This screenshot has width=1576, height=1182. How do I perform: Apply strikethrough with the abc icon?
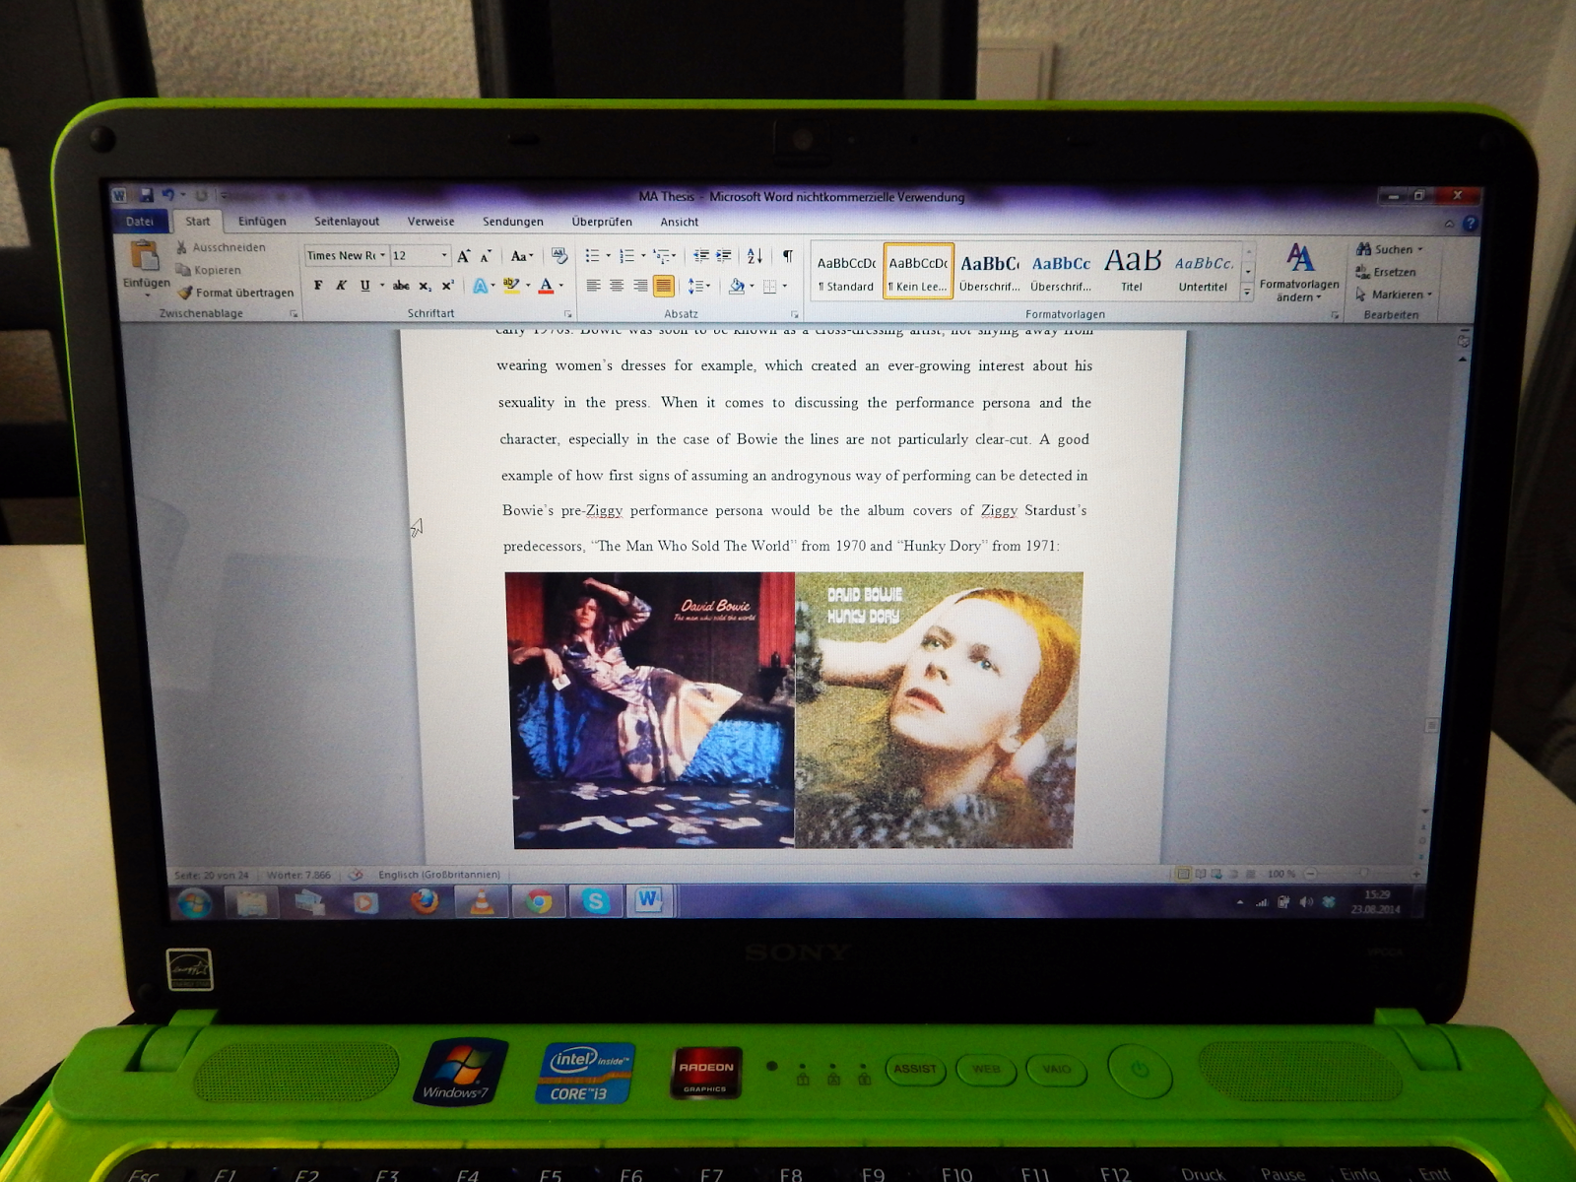(x=401, y=286)
